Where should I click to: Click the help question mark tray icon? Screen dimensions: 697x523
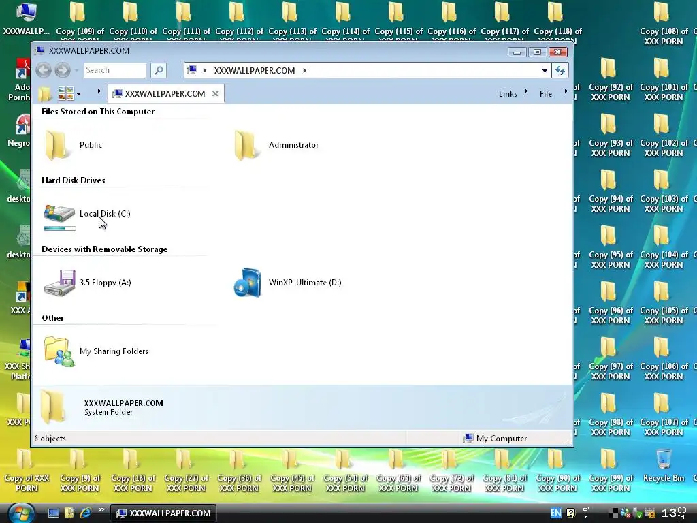[571, 513]
